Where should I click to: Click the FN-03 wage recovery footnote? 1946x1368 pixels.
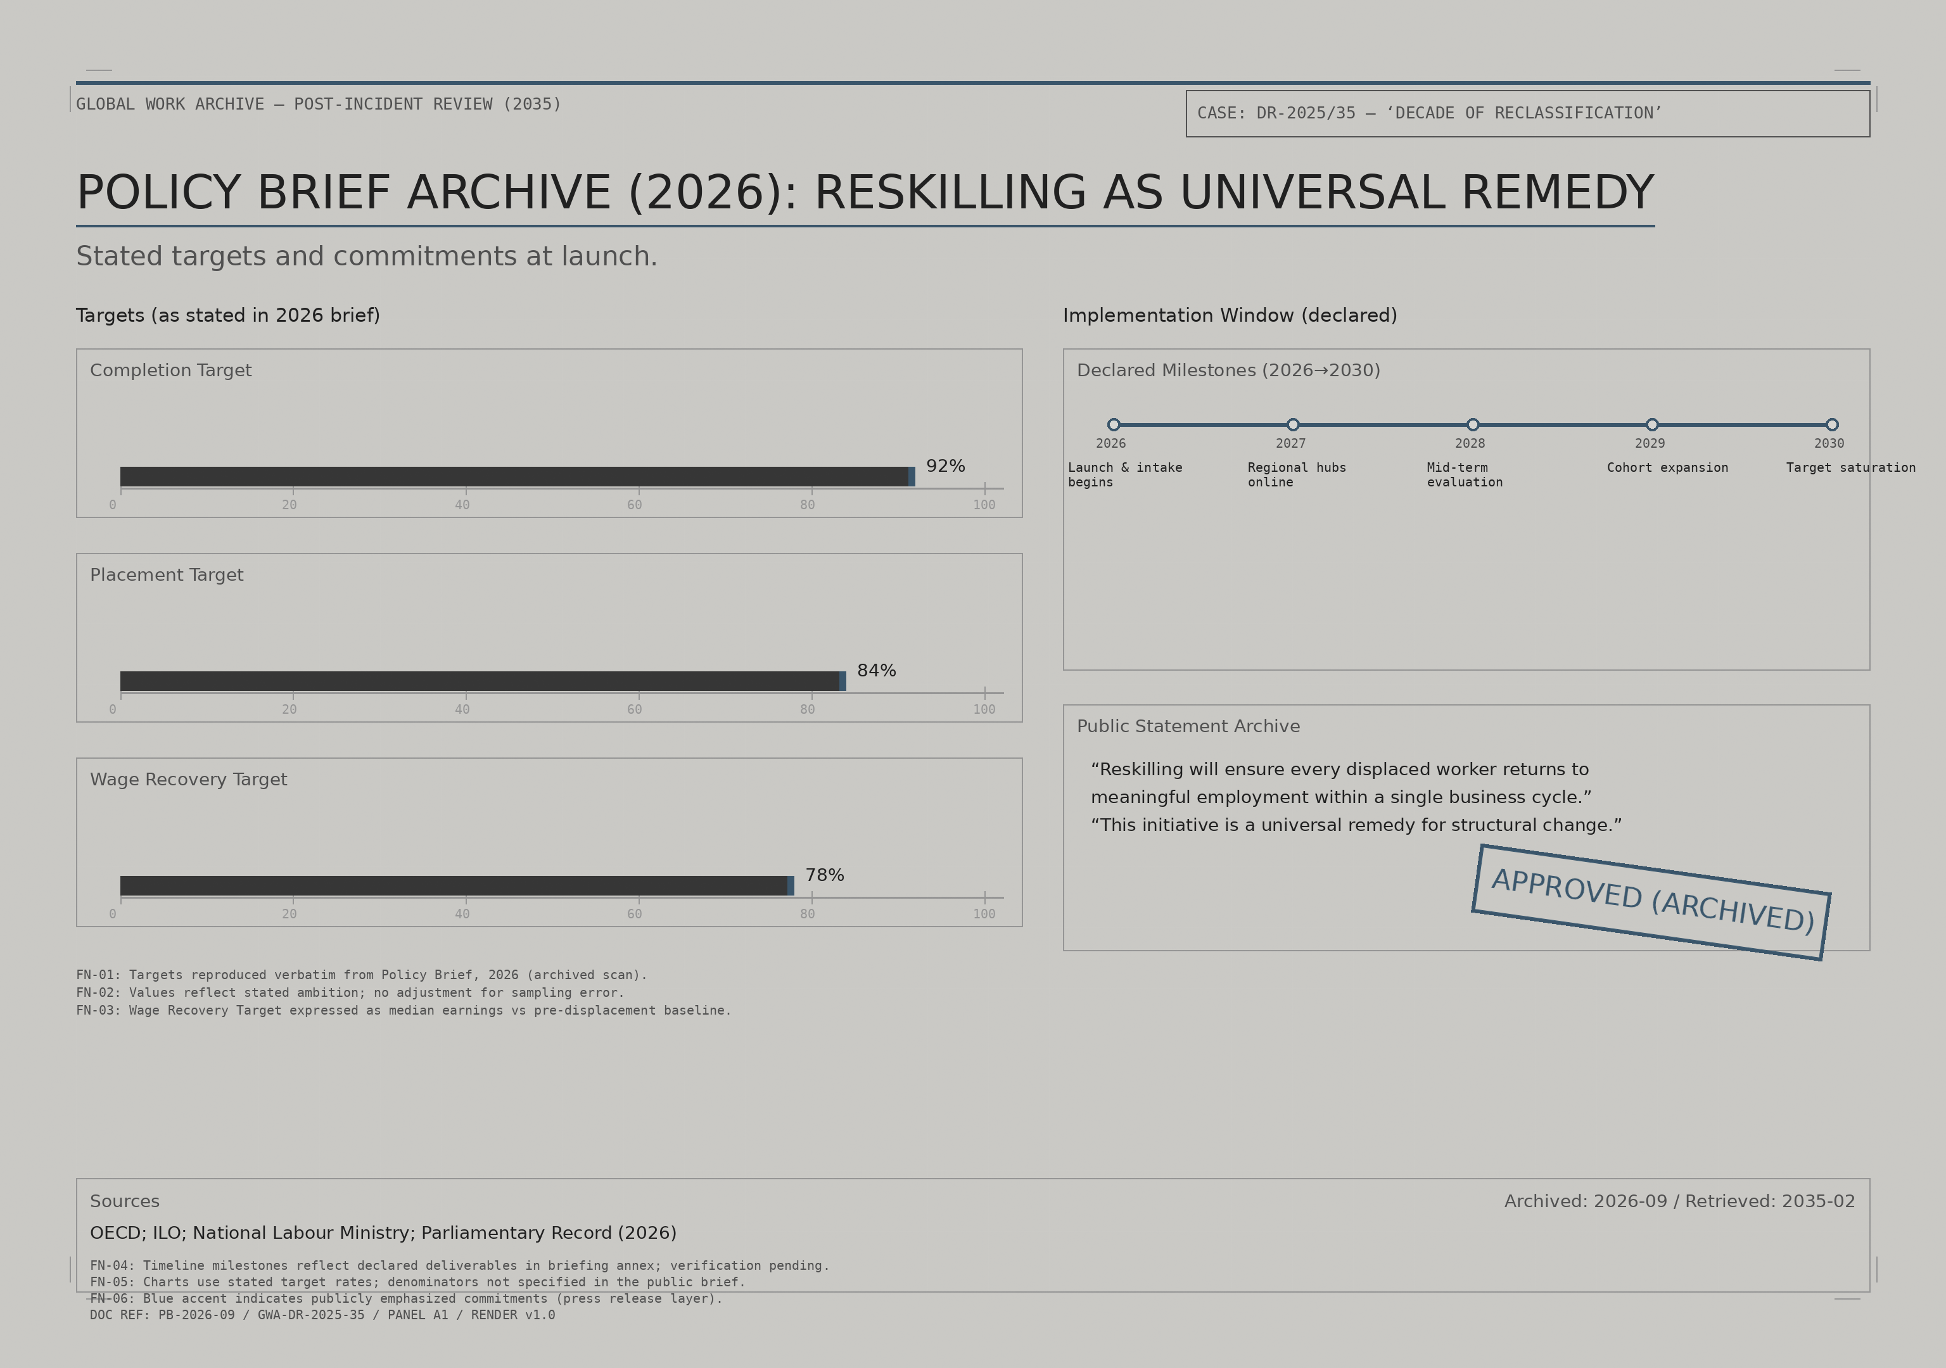[404, 1010]
